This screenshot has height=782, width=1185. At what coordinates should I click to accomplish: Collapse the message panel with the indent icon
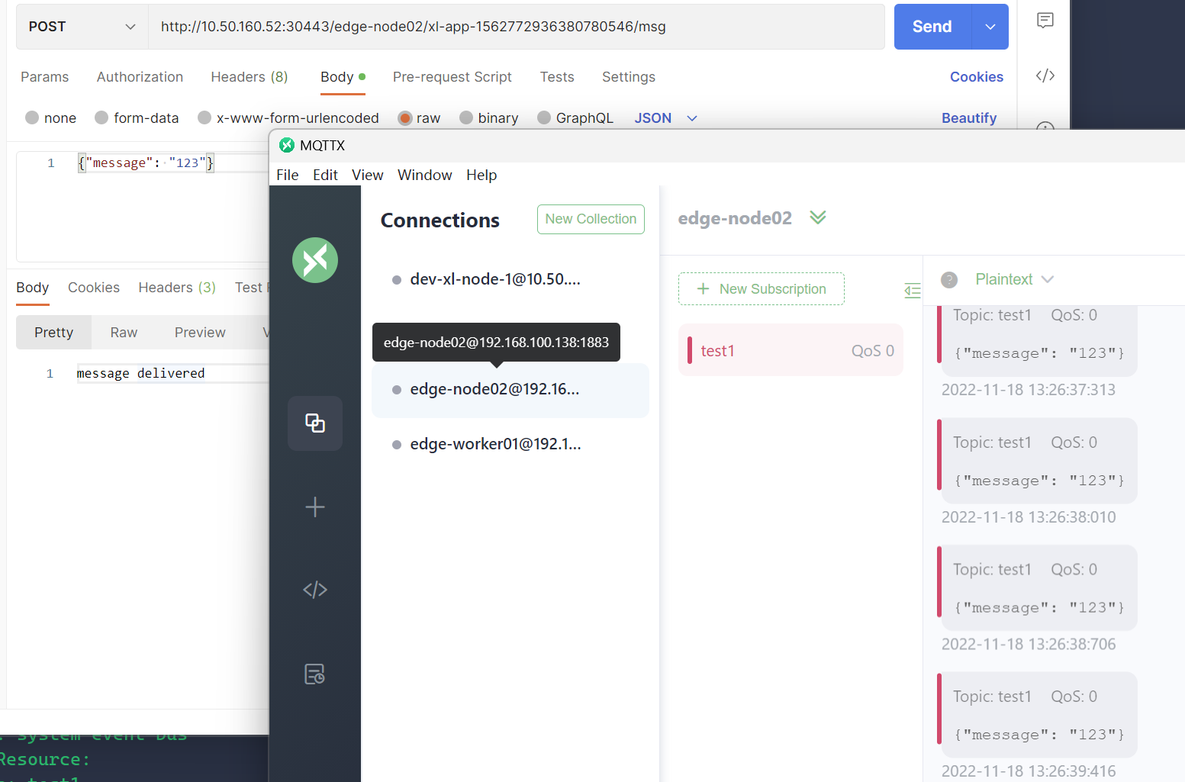click(912, 291)
